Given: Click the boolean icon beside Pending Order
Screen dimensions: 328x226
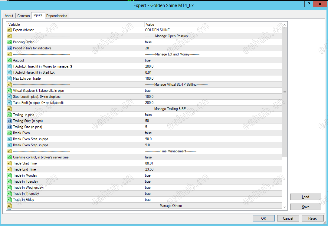Looking at the screenshot, I should (9, 42).
